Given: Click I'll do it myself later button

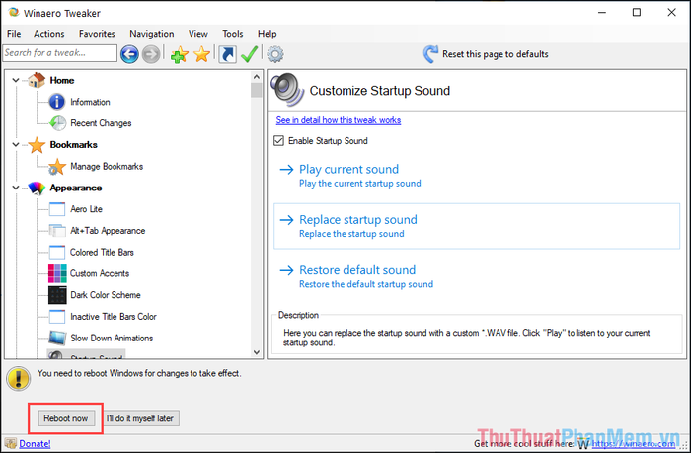Looking at the screenshot, I should click(141, 418).
